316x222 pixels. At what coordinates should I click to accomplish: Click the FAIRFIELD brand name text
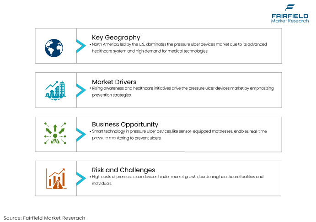tap(290, 16)
